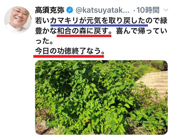This screenshot has height=139, width=176.
Task: Click the word 緑 at line end
Action: [164, 21]
